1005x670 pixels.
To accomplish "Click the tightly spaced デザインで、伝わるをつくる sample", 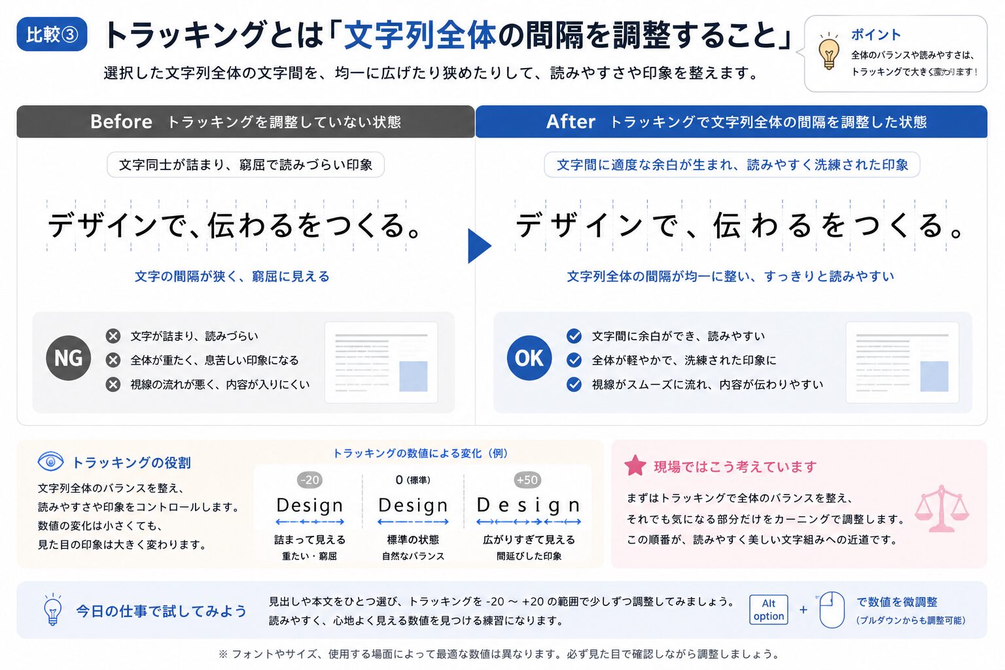I will [x=236, y=226].
